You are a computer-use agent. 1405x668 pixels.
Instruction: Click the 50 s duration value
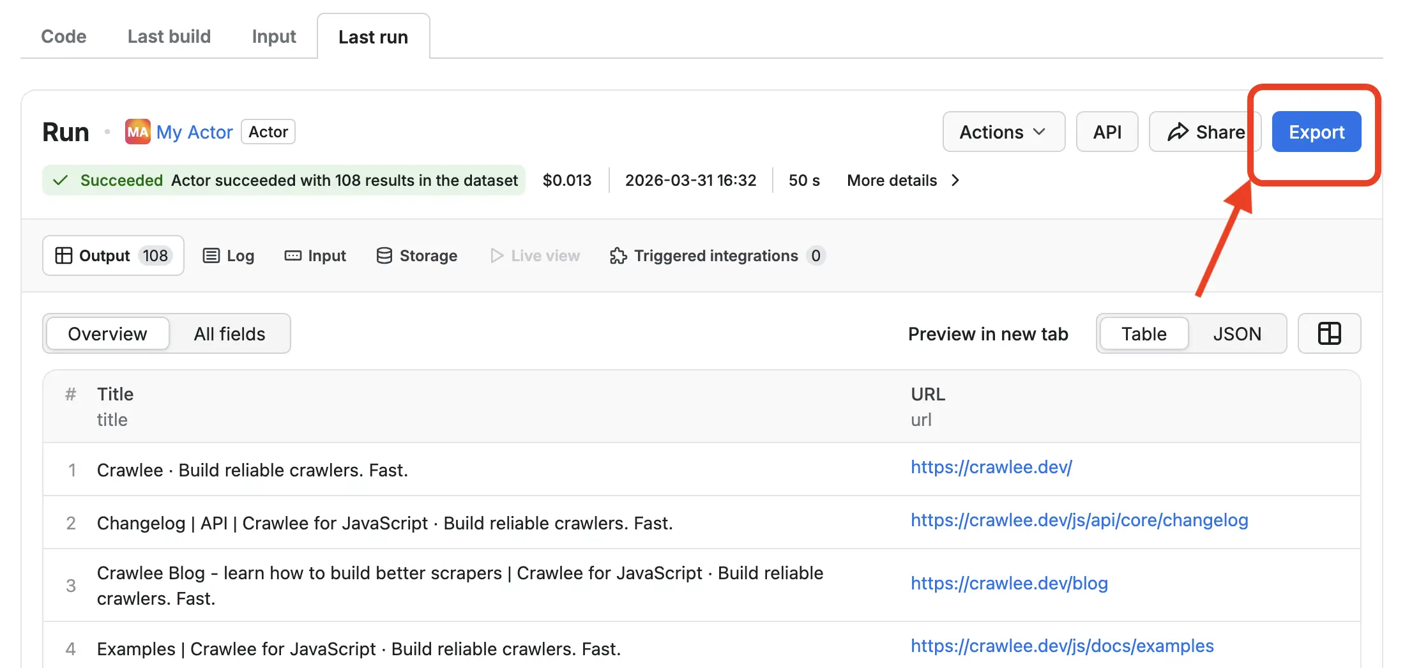804,180
